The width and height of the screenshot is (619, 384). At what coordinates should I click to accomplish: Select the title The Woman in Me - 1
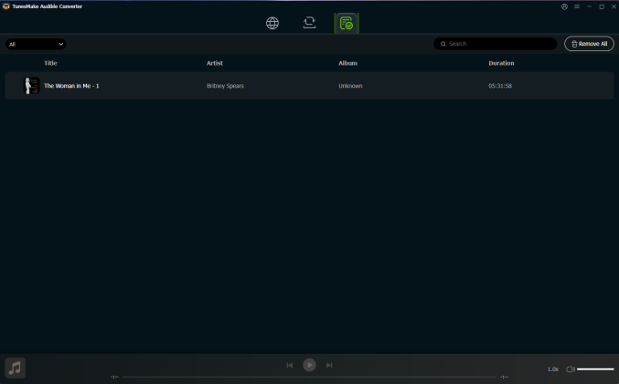[71, 86]
